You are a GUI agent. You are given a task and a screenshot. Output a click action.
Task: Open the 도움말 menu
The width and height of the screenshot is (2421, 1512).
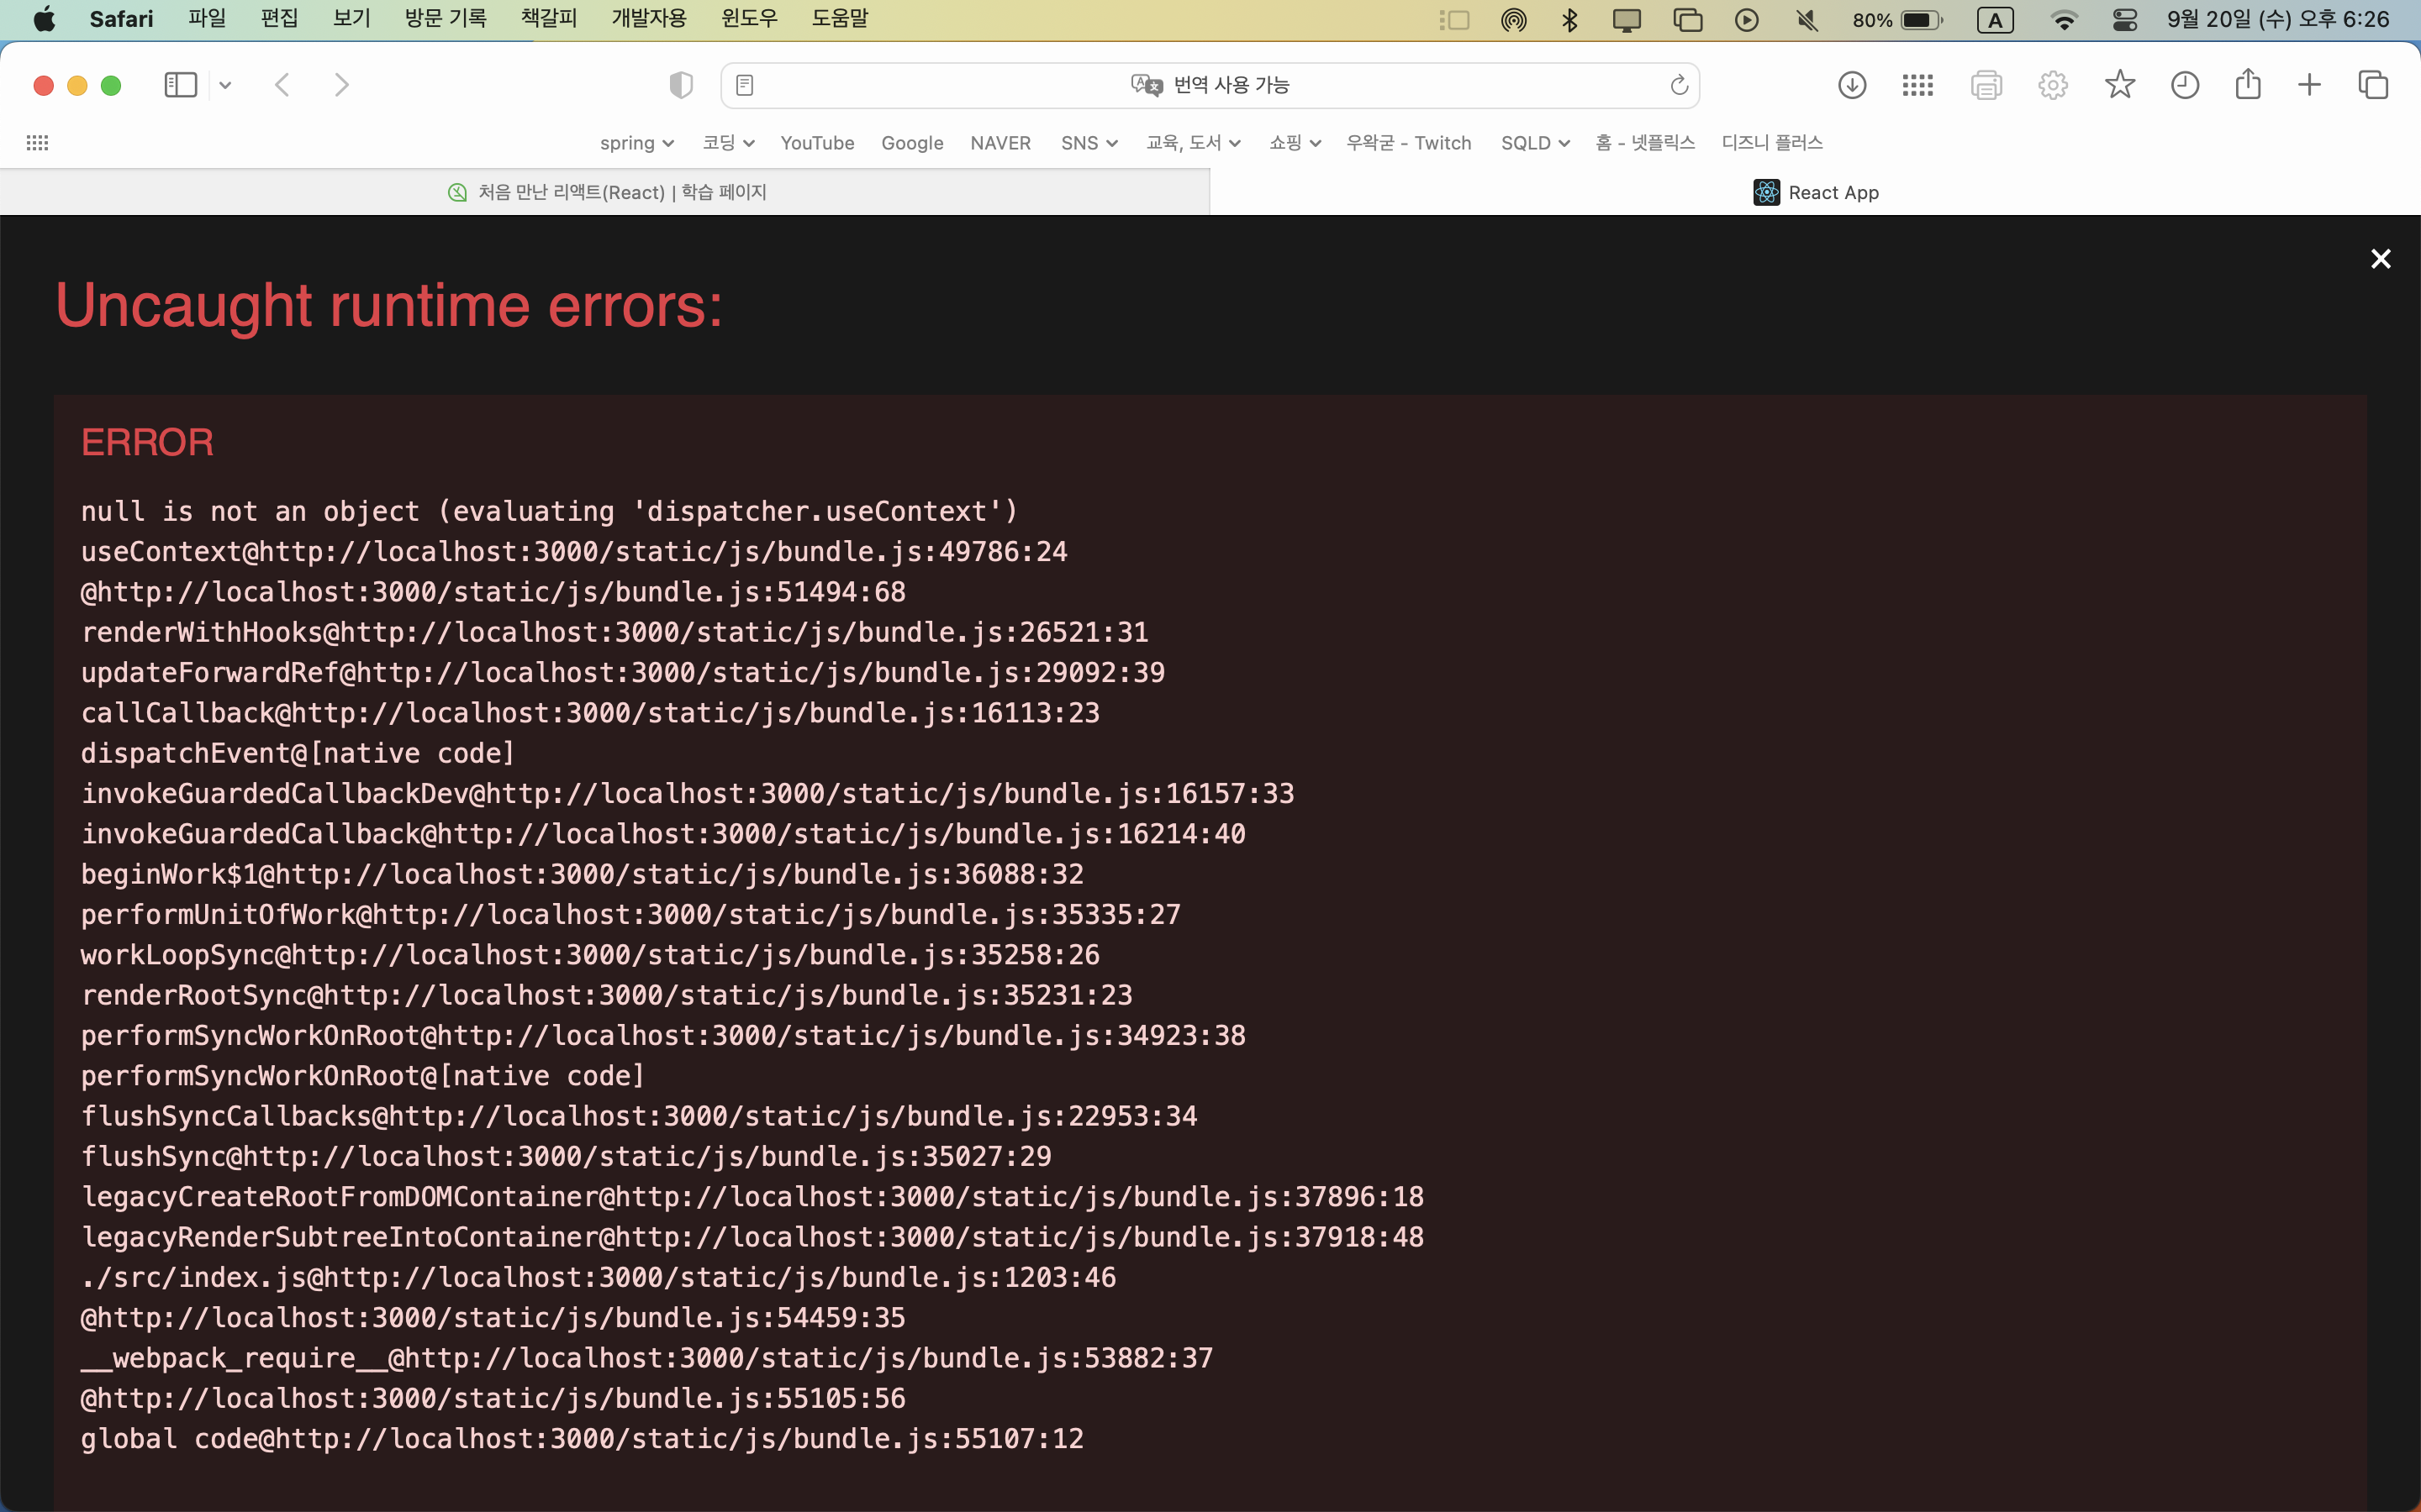[839, 19]
